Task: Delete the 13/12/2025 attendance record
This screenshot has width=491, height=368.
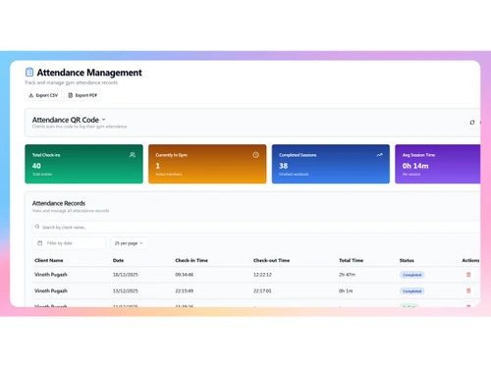Action: pos(468,290)
